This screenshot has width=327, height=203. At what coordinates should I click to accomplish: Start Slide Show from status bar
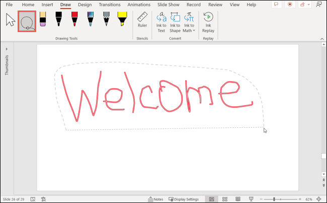tap(251, 199)
